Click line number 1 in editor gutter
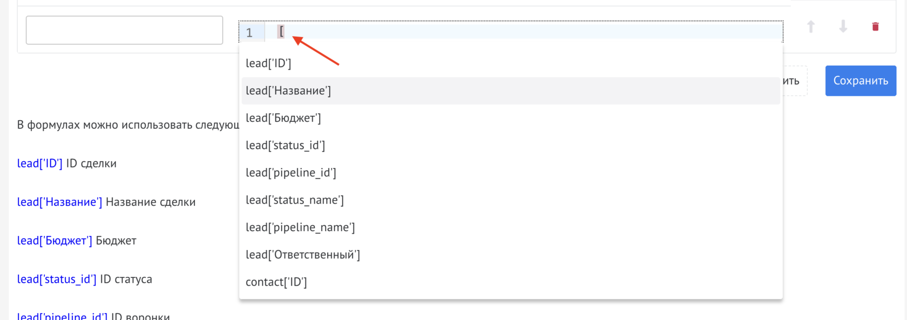The image size is (907, 320). pyautogui.click(x=249, y=32)
